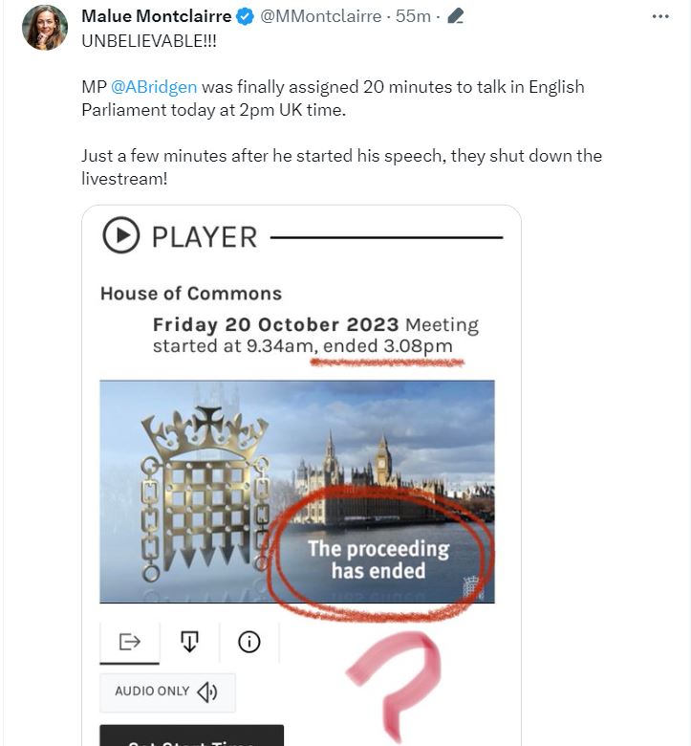Click the @MMontclairre handle
691x746 pixels.
pos(320,16)
